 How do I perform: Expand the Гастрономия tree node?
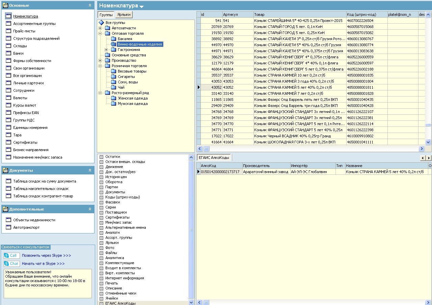click(106, 50)
